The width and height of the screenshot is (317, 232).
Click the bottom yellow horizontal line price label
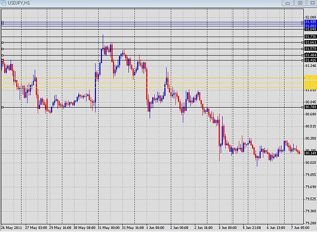pos(310,87)
